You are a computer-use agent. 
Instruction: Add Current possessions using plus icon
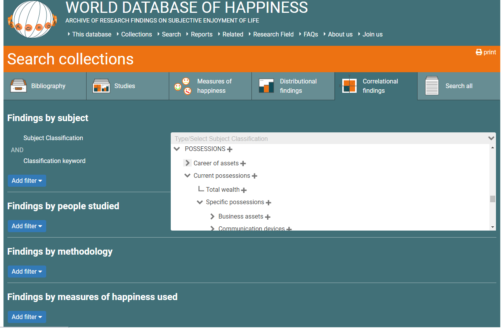[255, 176]
